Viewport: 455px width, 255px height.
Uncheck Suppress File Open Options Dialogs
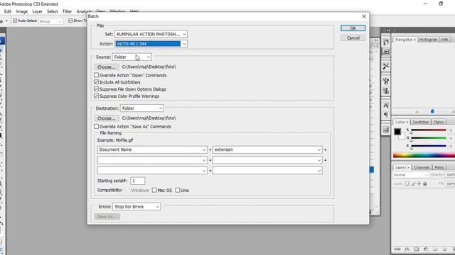click(x=96, y=89)
